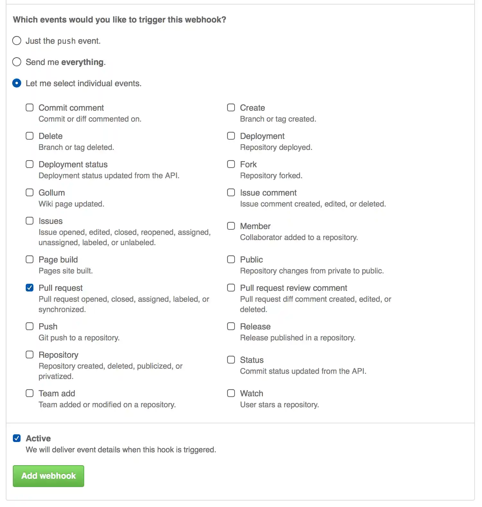Select the 'Just the push event' radio button

coord(16,41)
